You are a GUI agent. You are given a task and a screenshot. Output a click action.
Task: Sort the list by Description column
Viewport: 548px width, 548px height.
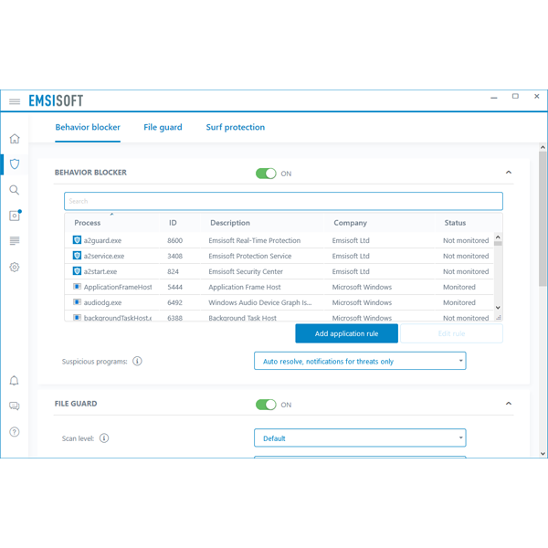tap(230, 223)
